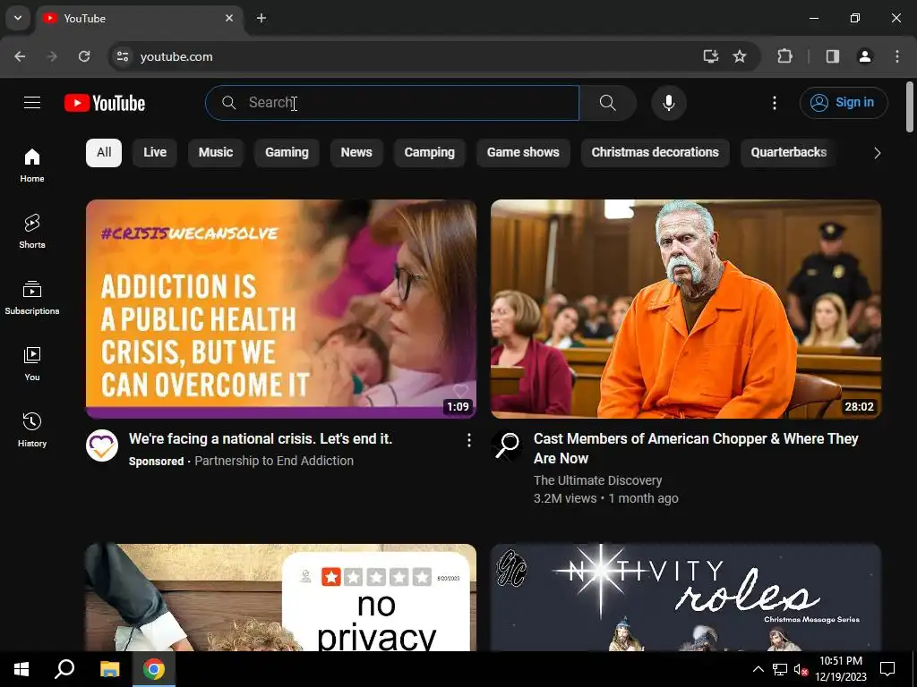Open the notification center icon
Image resolution: width=917 pixels, height=687 pixels.
887,669
